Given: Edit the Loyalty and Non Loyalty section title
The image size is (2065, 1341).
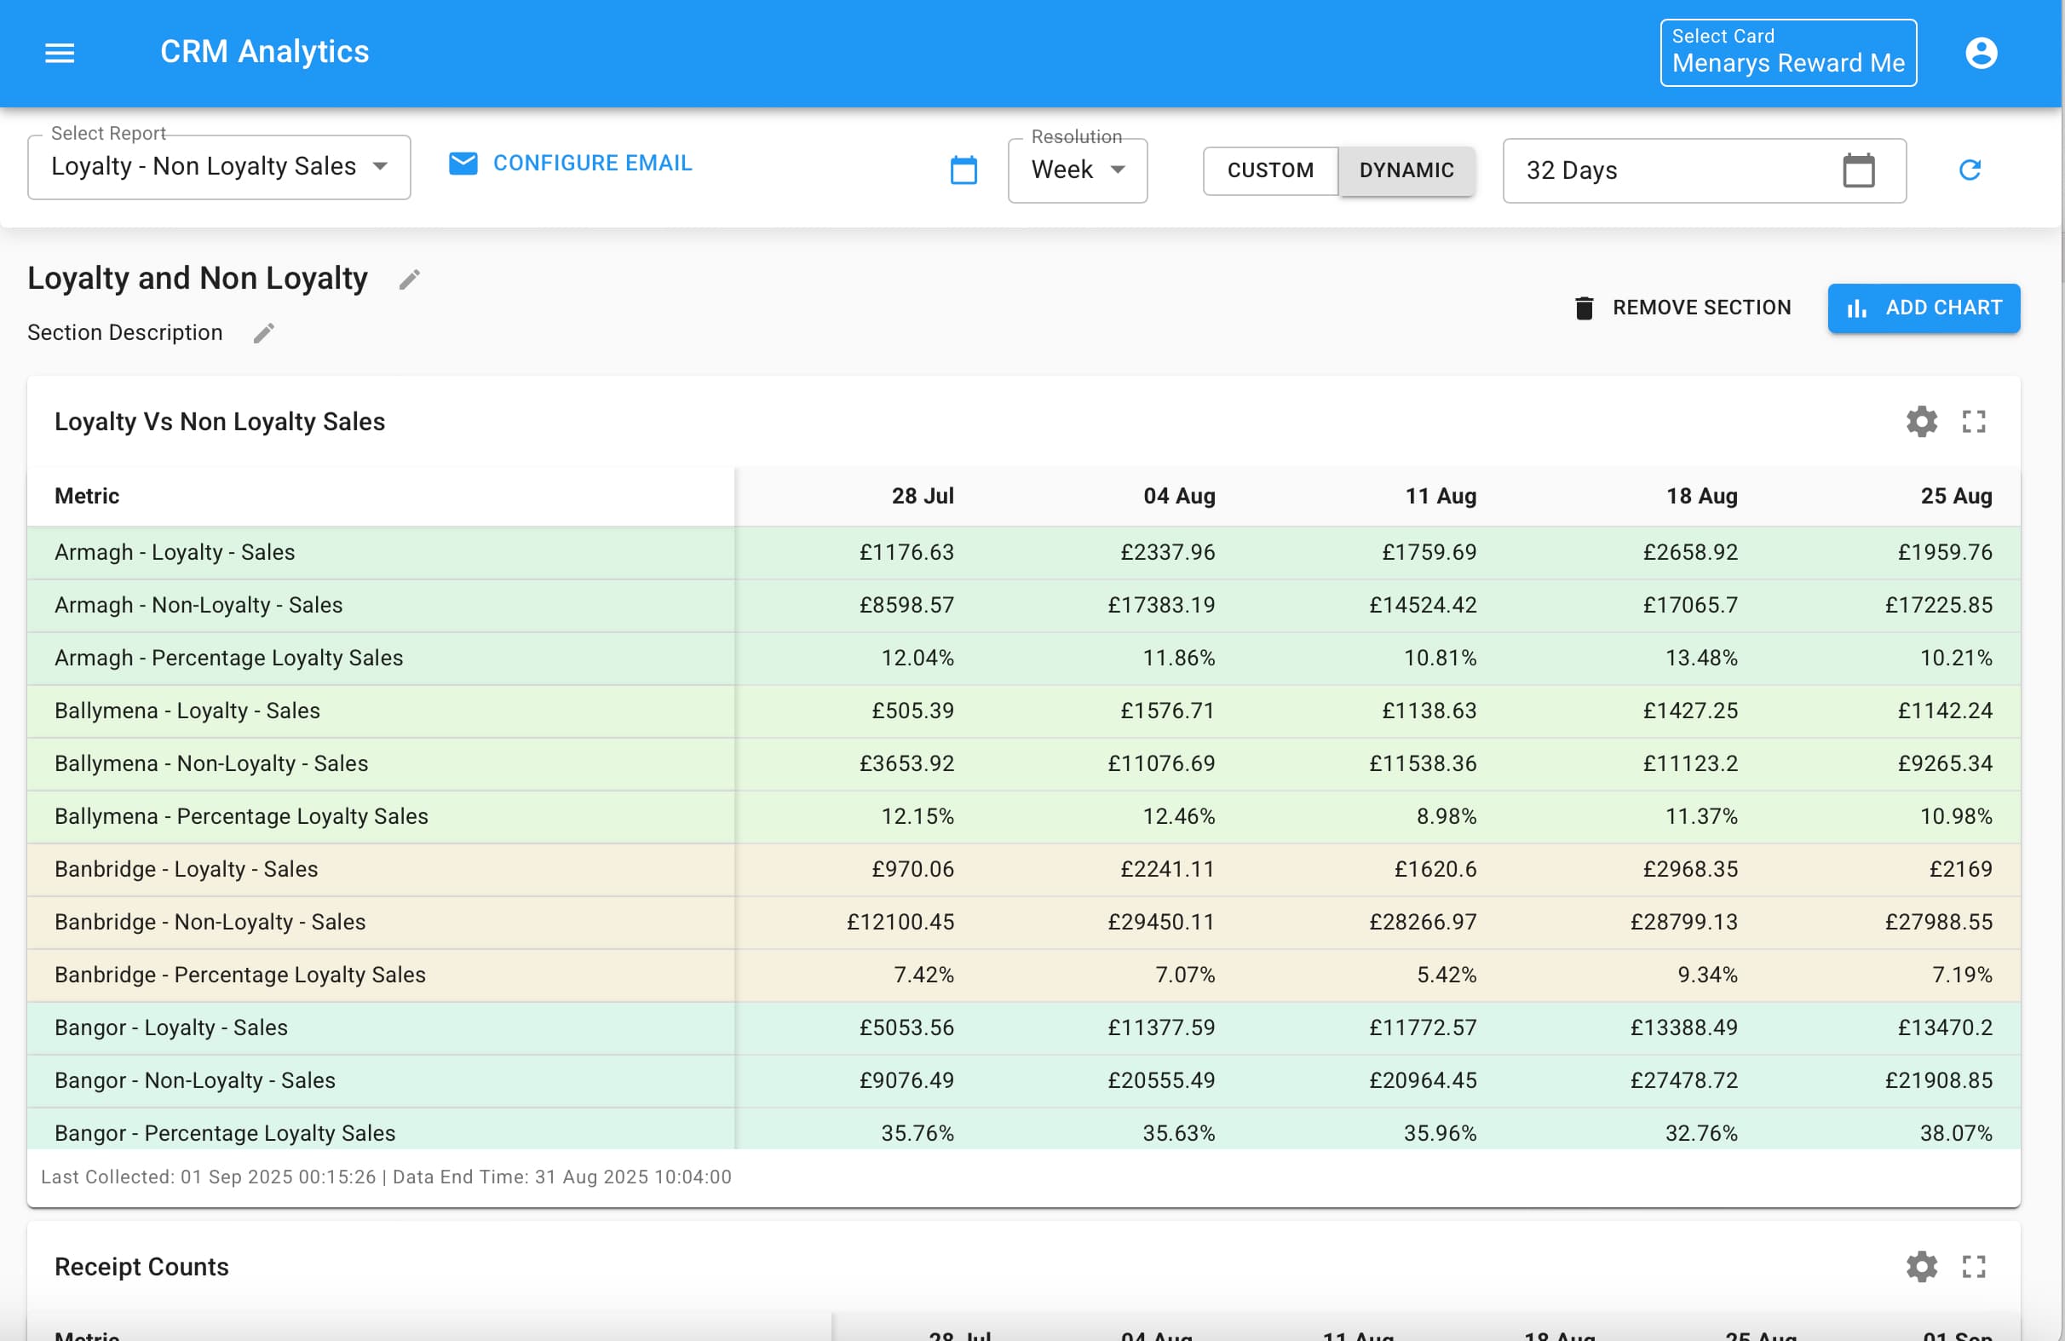Looking at the screenshot, I should click(x=410, y=278).
